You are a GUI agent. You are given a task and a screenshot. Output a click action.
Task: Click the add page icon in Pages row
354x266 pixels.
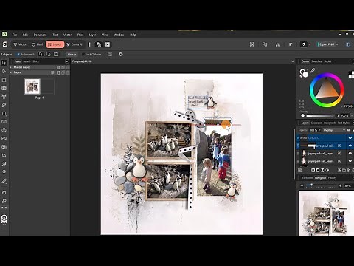click(x=58, y=72)
